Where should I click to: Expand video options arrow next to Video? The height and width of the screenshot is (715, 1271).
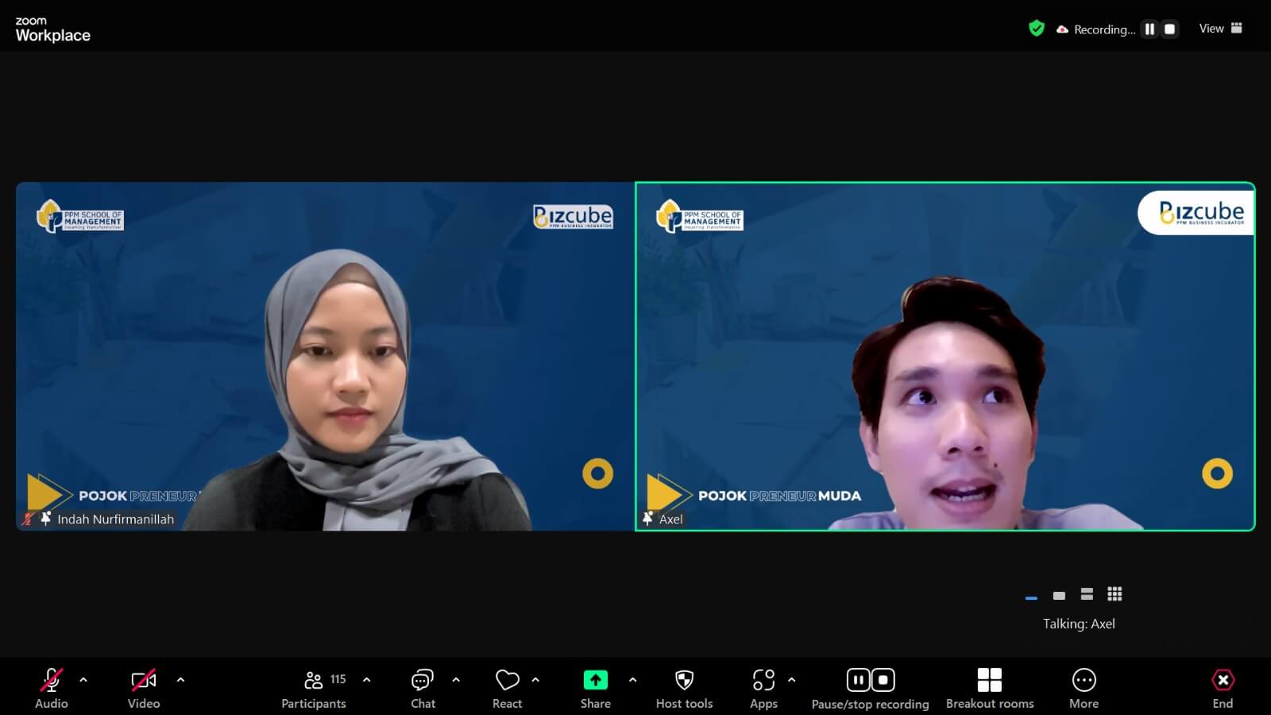[x=180, y=680]
